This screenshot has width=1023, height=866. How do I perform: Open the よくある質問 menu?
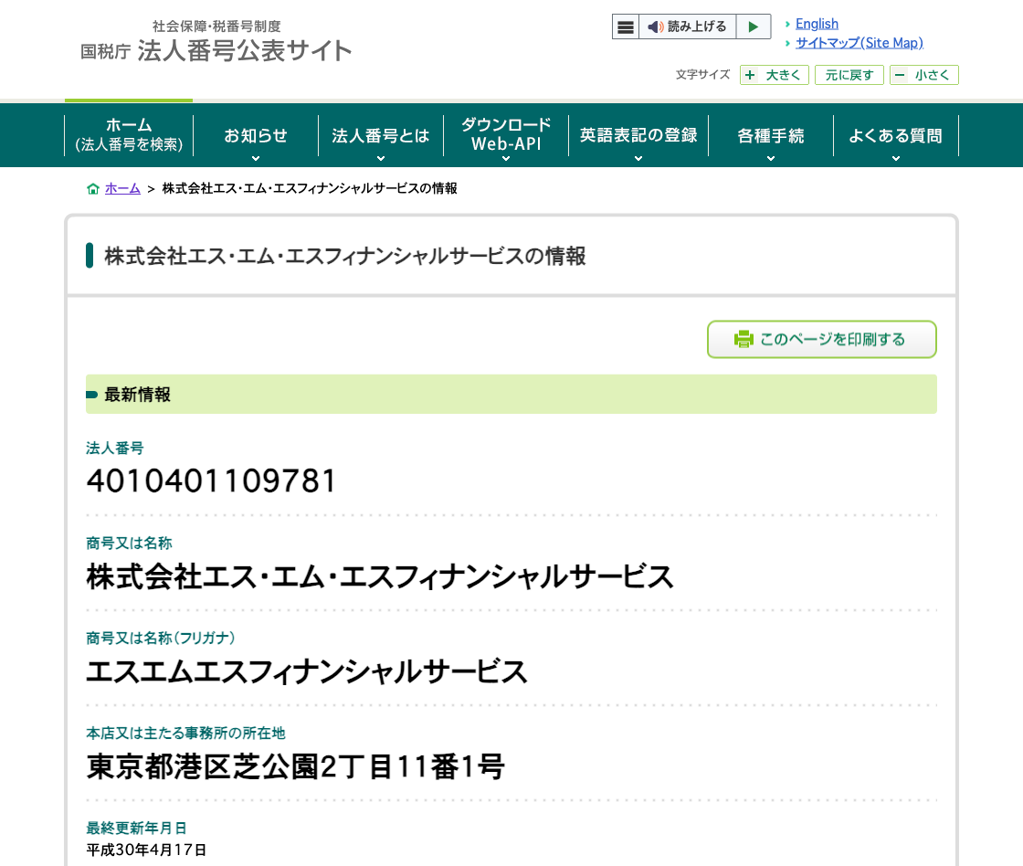pyautogui.click(x=896, y=135)
